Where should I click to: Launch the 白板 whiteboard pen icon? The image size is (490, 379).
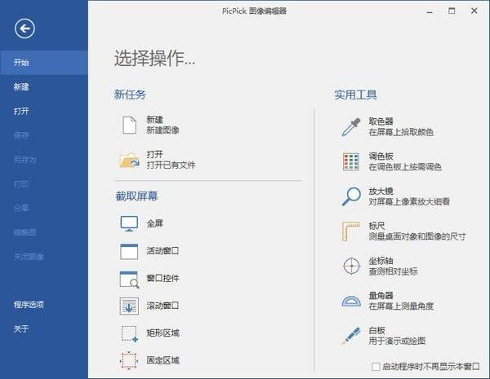tap(350, 335)
